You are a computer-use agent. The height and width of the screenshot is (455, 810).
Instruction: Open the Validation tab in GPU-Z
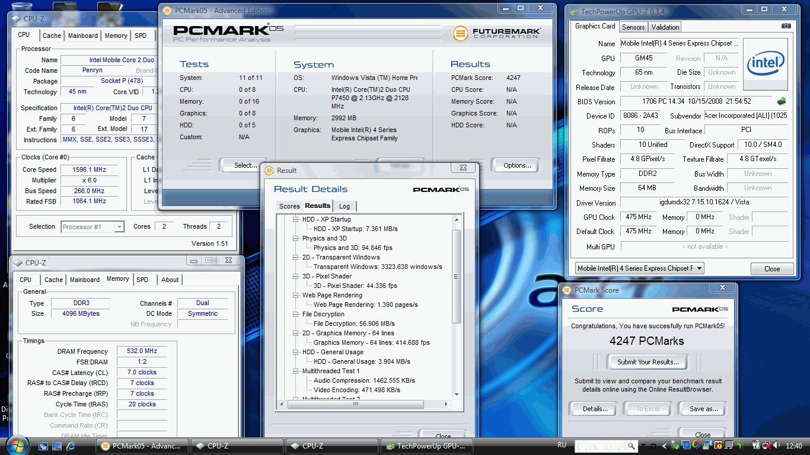click(x=665, y=27)
